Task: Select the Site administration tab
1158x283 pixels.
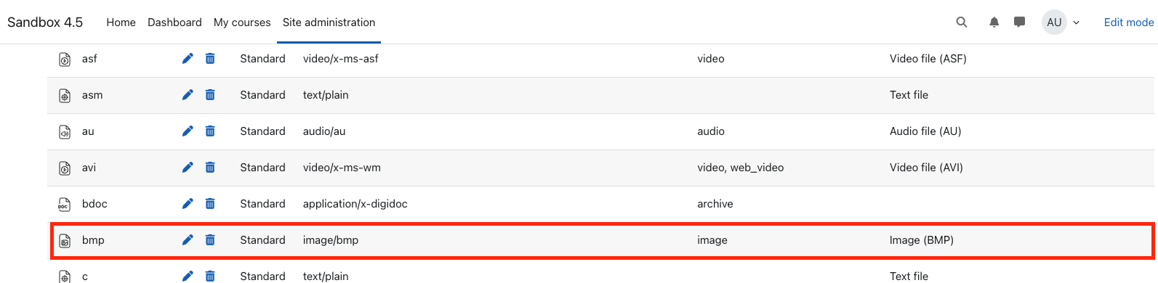Action: point(329,22)
